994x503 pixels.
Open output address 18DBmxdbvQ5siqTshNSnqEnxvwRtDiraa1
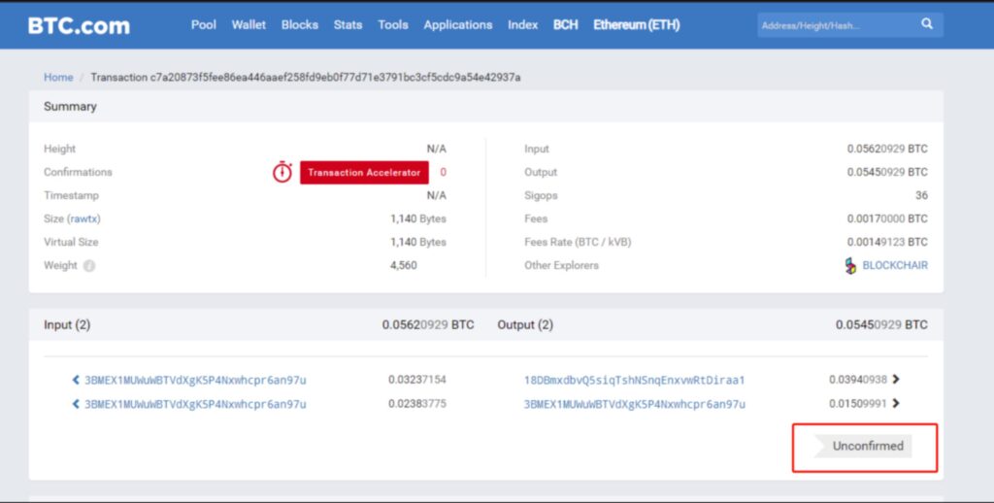point(635,380)
